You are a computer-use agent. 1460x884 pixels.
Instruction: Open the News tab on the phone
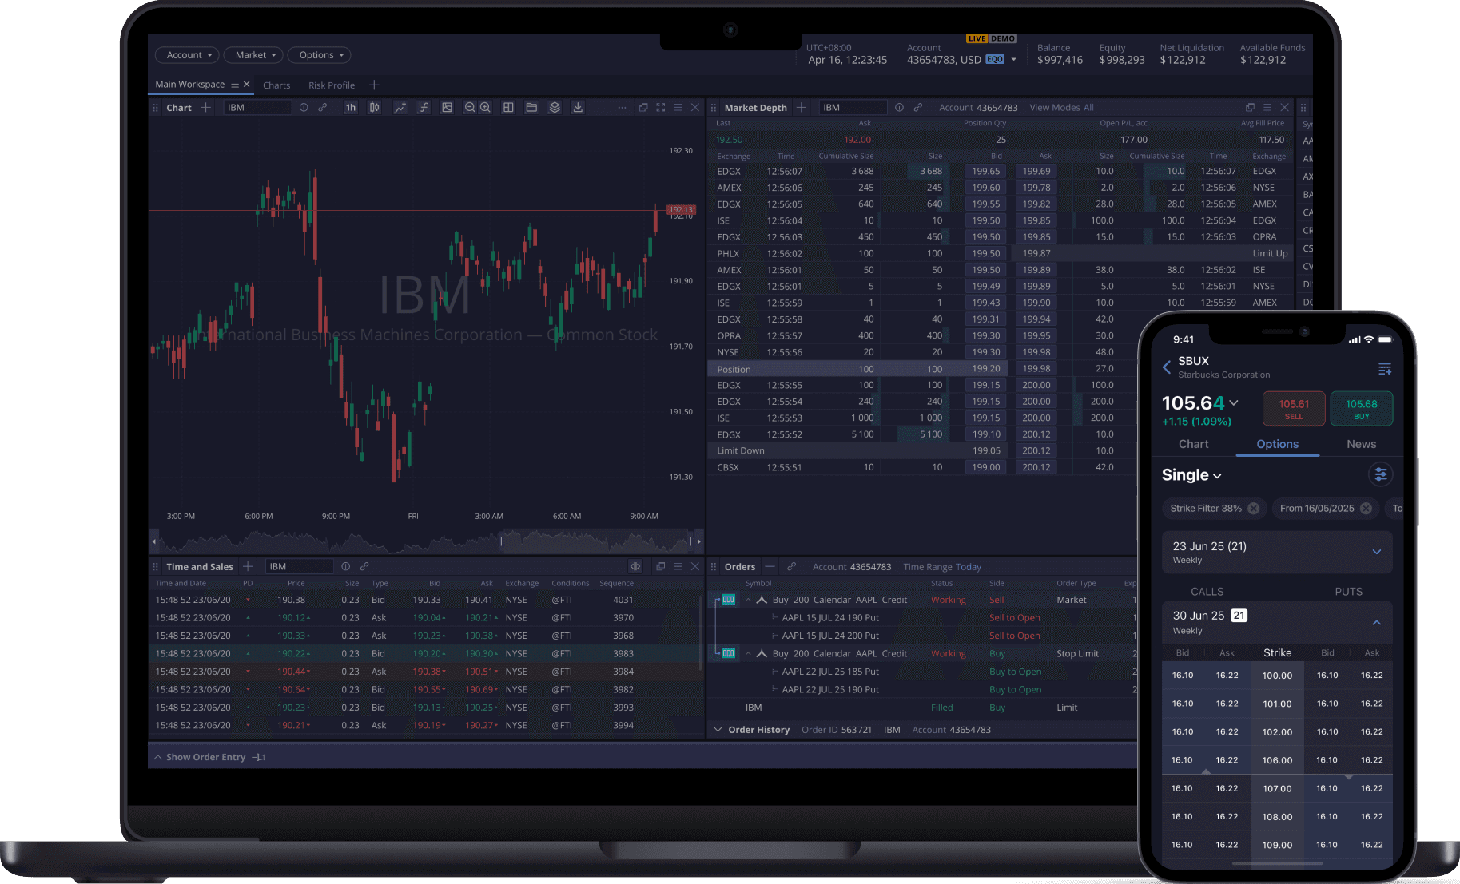click(1361, 444)
